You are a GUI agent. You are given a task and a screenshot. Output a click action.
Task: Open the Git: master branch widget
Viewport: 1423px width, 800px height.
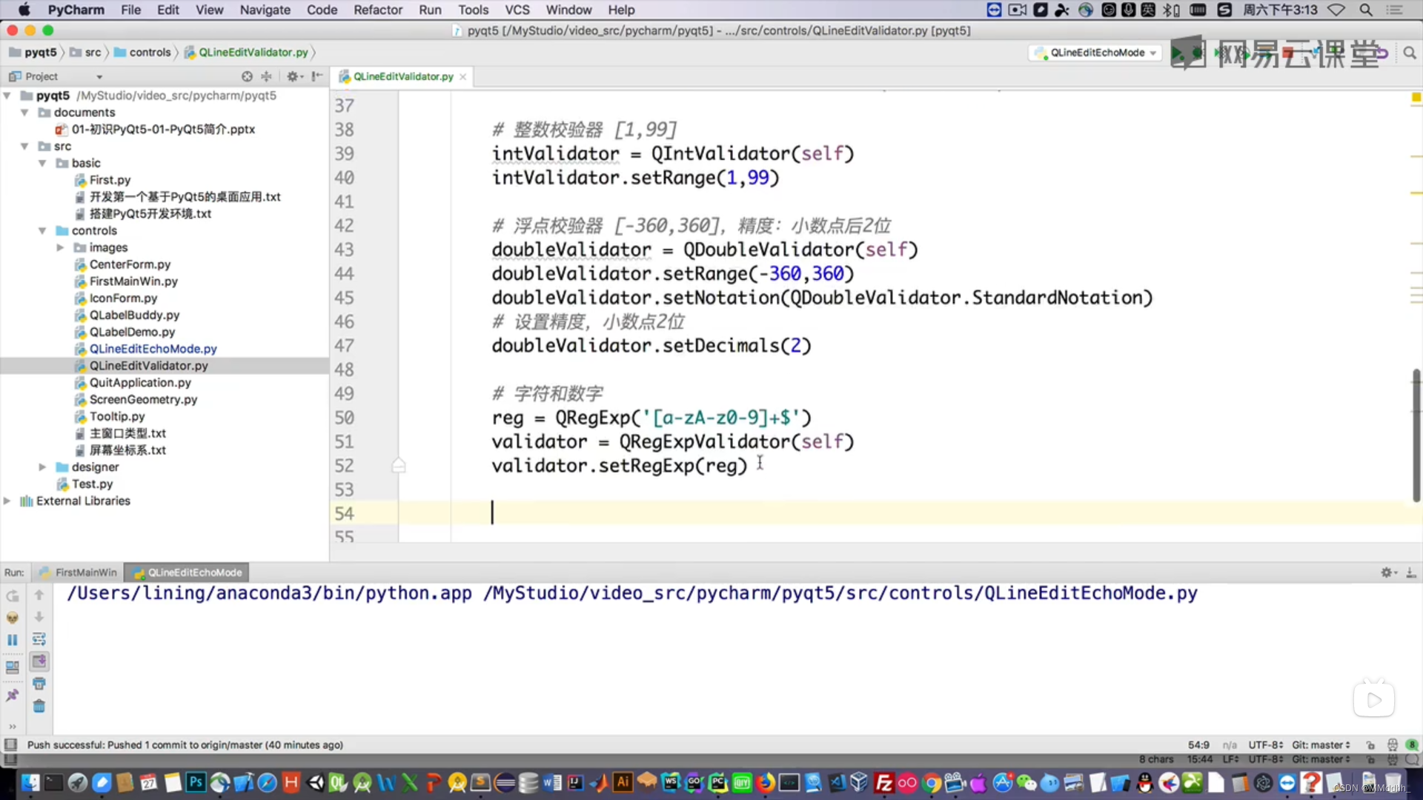coord(1321,744)
